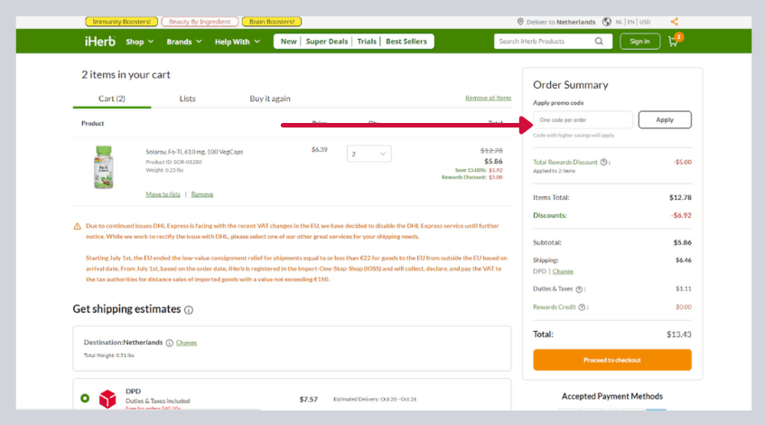
Task: Select the DPD shipping radio button
Action: point(85,398)
